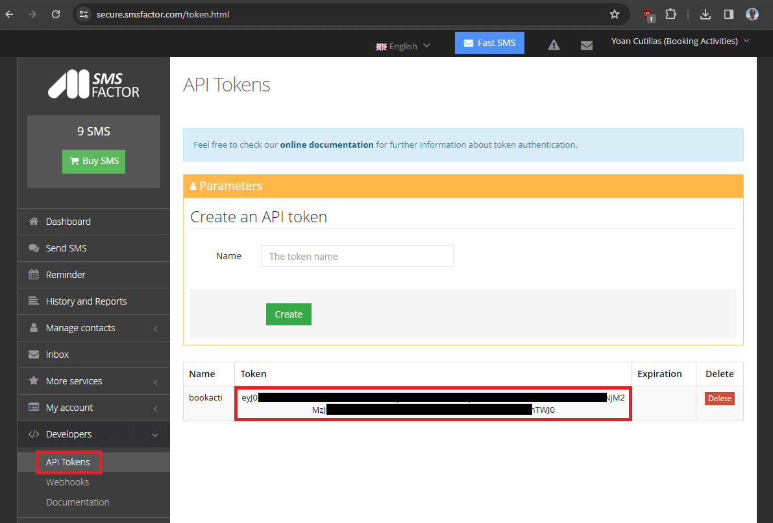Viewport: 773px width, 523px height.
Task: Expand the More services chevron
Action: point(155,382)
